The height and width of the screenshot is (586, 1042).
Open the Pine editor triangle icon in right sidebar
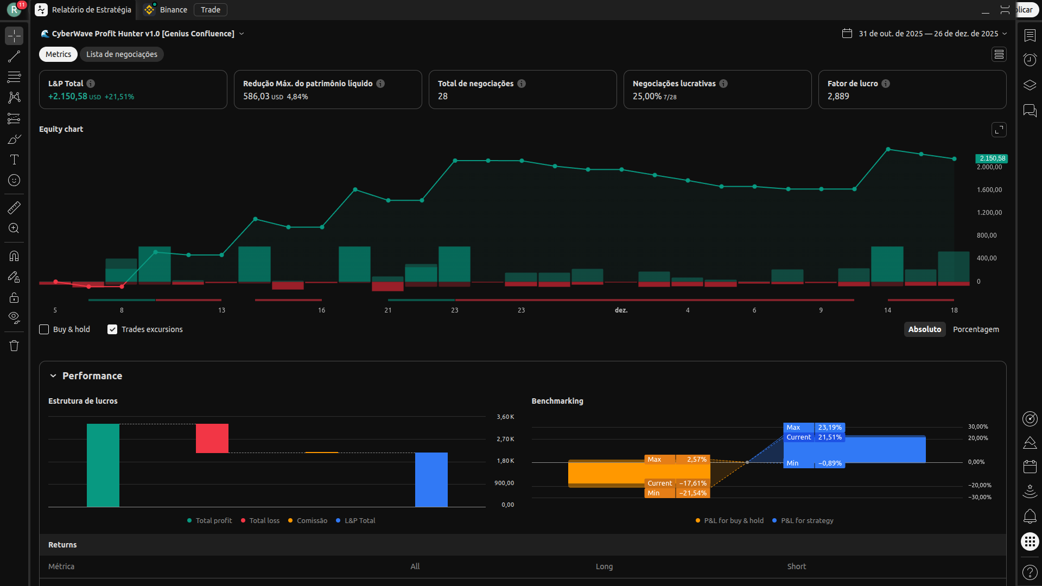[1030, 443]
